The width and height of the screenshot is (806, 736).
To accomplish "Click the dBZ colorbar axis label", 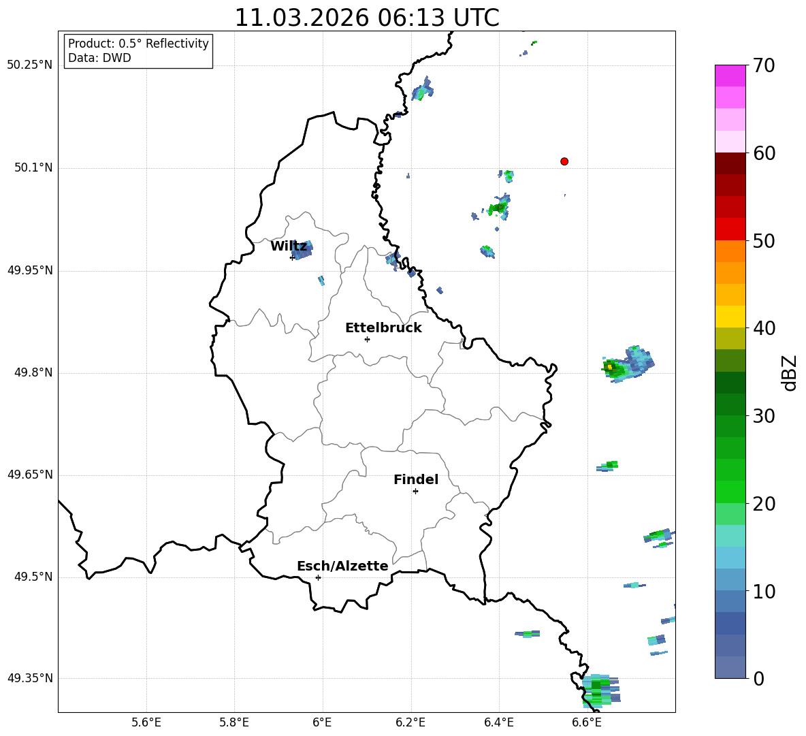I will pos(790,372).
